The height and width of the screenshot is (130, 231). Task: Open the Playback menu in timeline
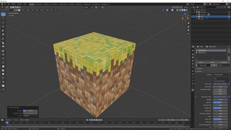(9, 120)
